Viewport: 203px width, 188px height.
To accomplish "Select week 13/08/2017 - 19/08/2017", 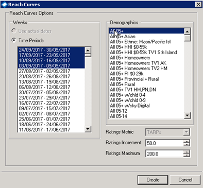I will pyautogui.click(x=51, y=82).
